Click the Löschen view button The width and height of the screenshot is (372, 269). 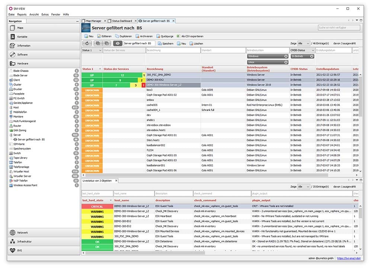[196, 44]
